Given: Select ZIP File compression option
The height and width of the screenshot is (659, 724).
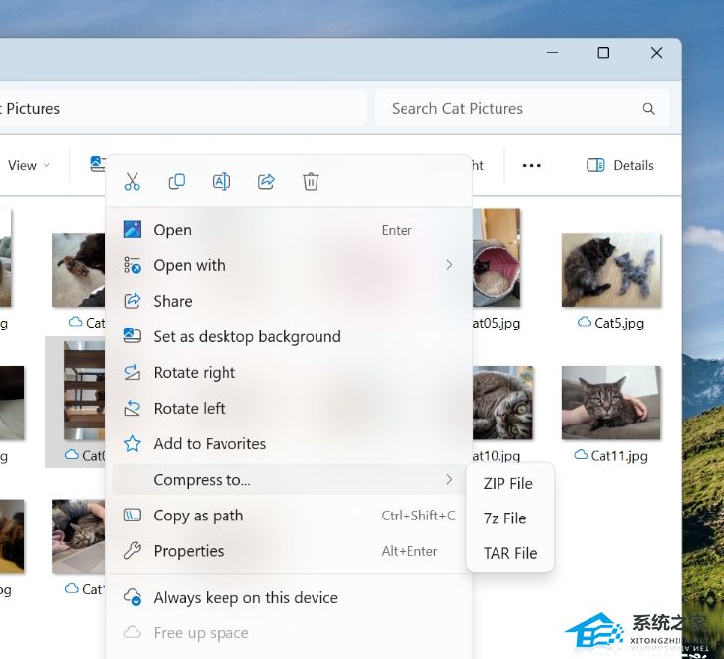Looking at the screenshot, I should (x=508, y=483).
